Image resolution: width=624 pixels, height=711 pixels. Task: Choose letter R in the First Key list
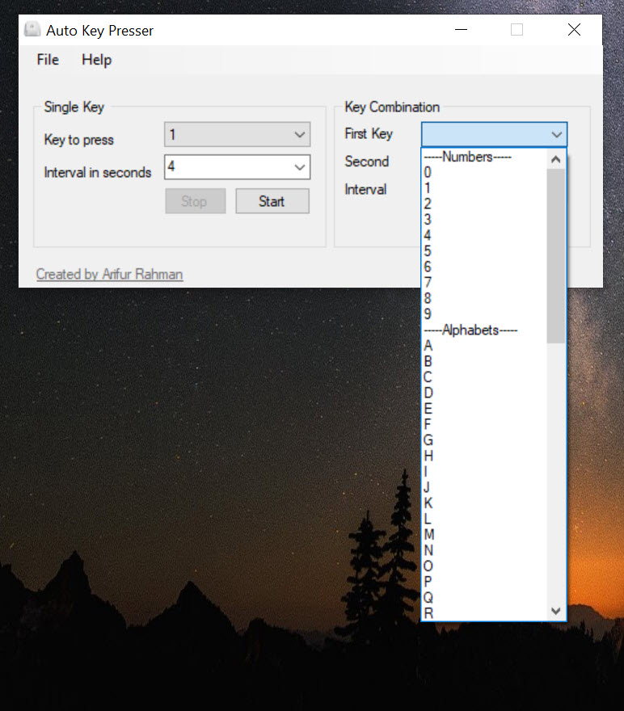pyautogui.click(x=484, y=612)
